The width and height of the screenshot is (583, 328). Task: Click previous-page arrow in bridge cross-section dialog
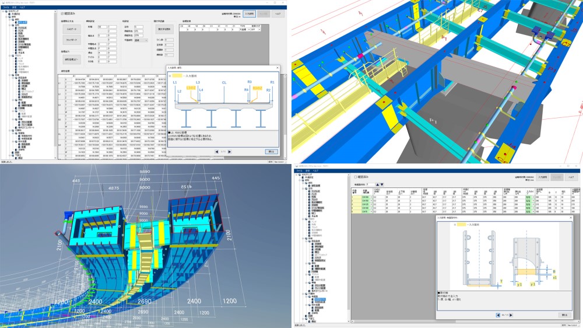pyautogui.click(x=217, y=152)
